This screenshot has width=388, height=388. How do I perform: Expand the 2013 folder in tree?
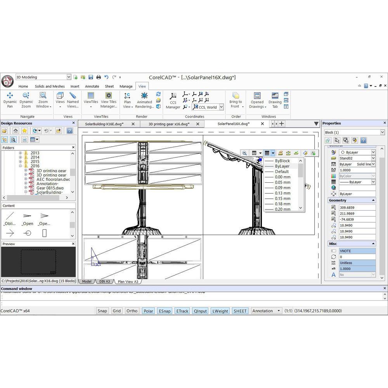coord(20,153)
